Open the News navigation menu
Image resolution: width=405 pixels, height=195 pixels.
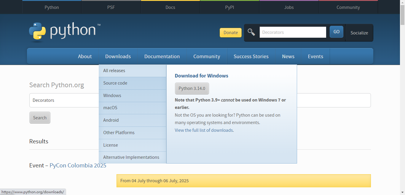288,56
